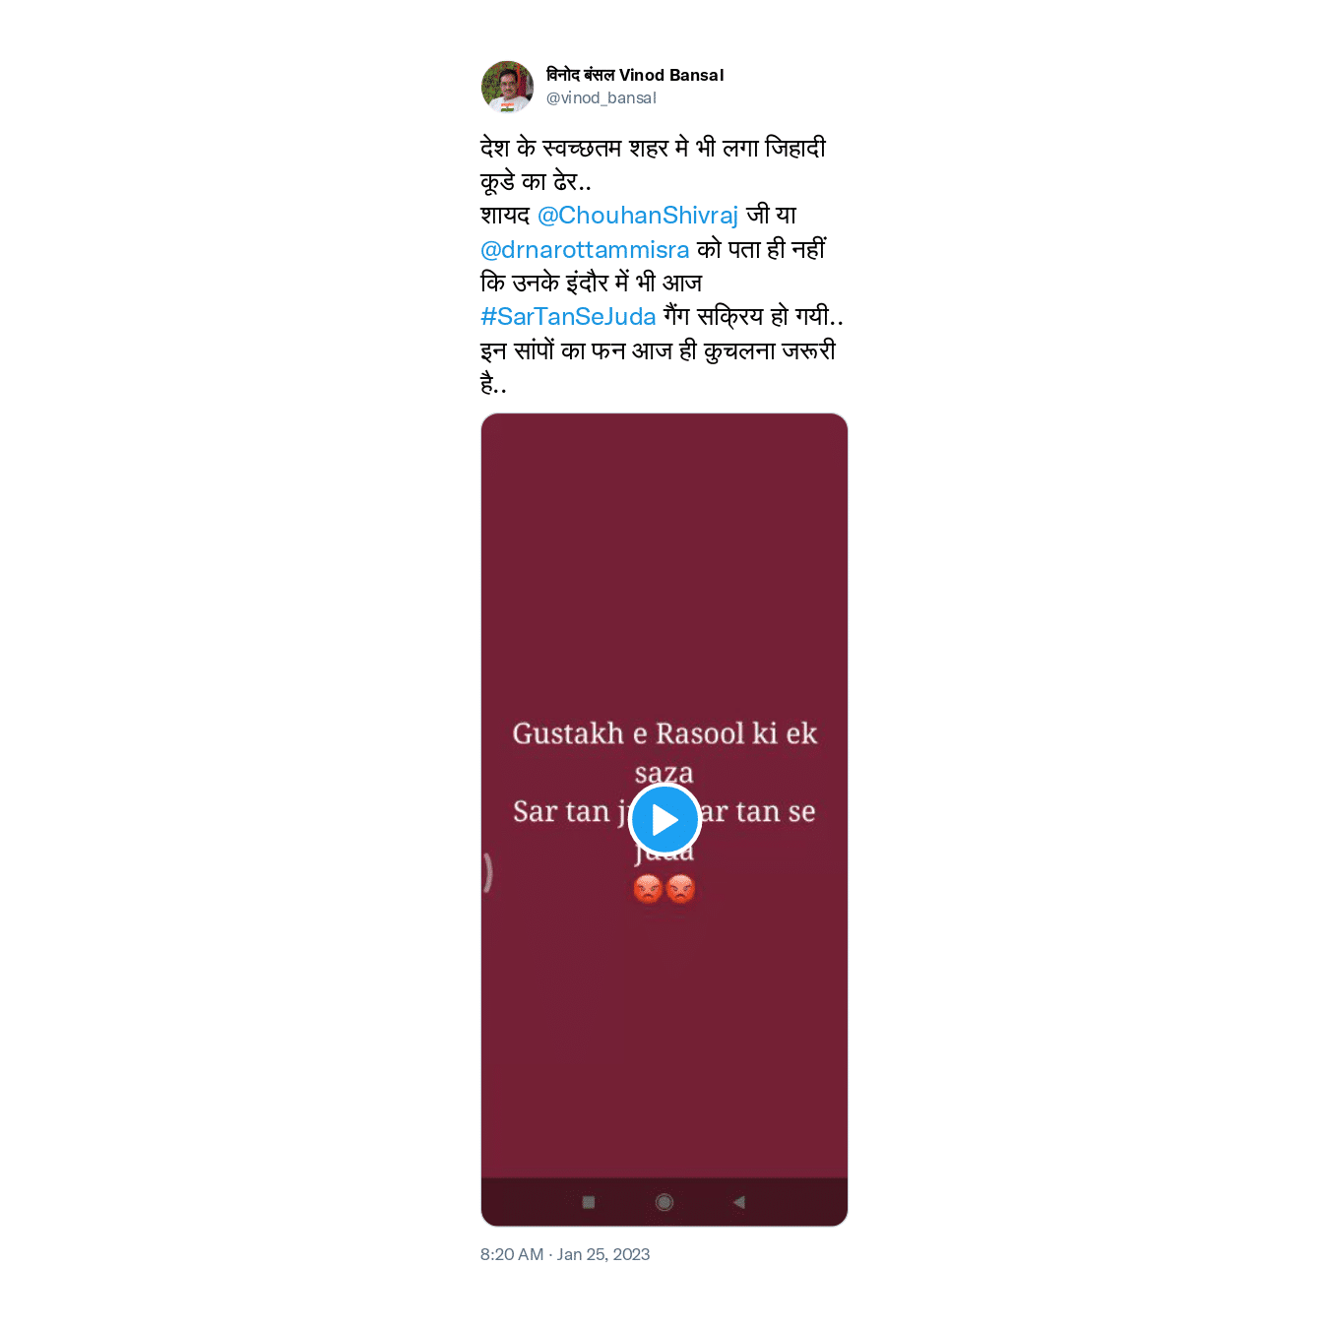This screenshot has height=1329, width=1329.
Task: Open the @drnarottammisra mention
Action: tap(585, 250)
